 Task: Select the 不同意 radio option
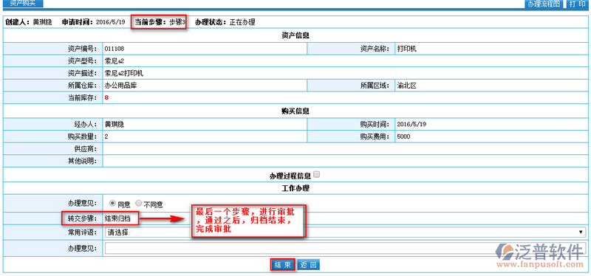[x=138, y=204]
